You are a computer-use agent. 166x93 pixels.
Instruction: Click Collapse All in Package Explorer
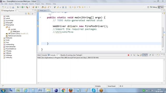(x=26, y=14)
